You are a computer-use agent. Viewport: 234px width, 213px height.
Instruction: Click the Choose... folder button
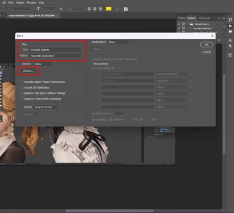(x=29, y=71)
